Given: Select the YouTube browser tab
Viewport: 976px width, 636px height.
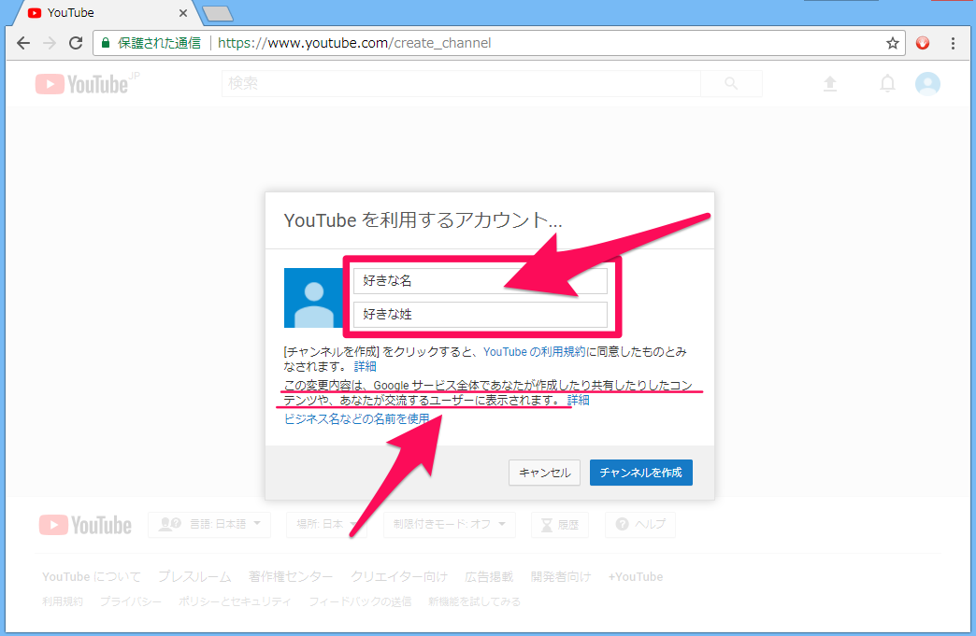Looking at the screenshot, I should pyautogui.click(x=106, y=13).
